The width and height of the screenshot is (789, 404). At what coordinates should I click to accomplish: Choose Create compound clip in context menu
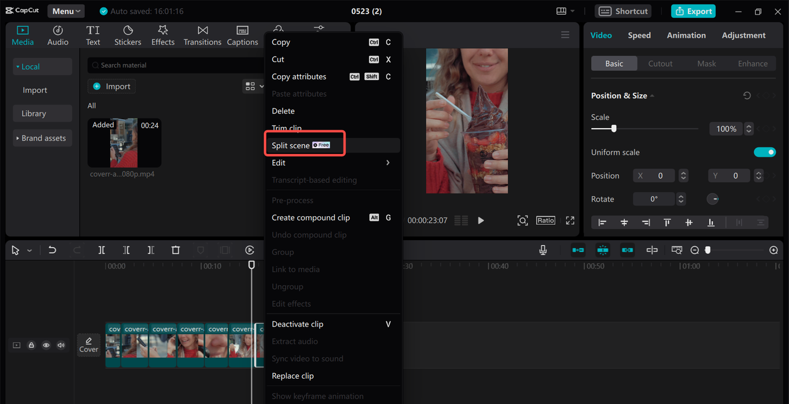click(x=333, y=217)
